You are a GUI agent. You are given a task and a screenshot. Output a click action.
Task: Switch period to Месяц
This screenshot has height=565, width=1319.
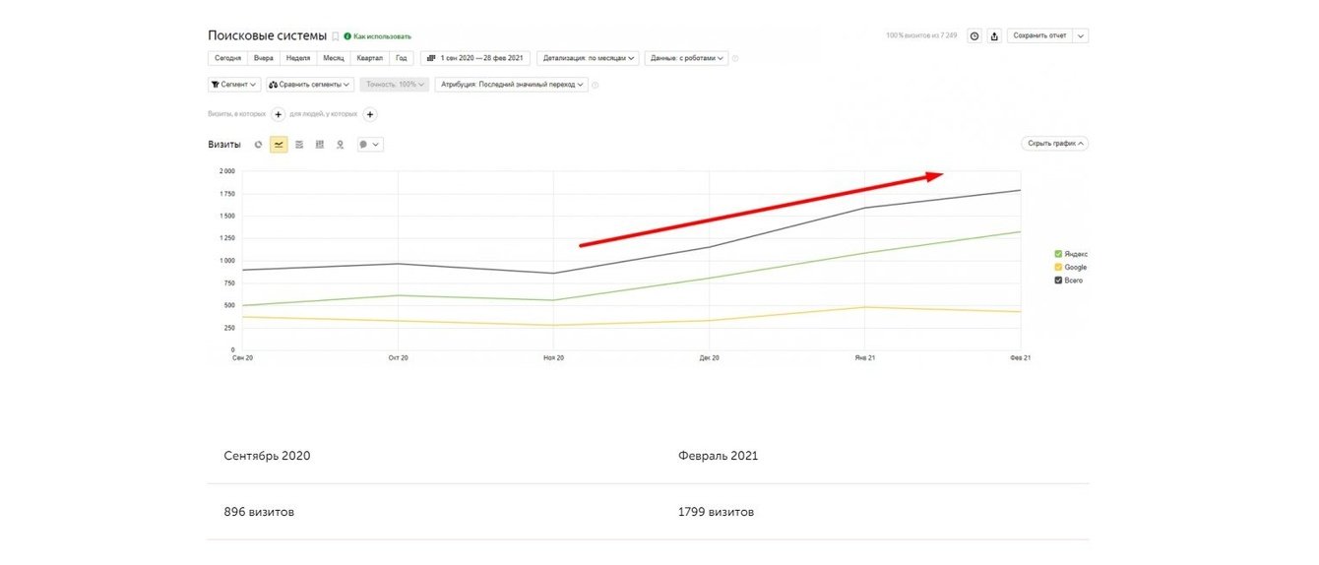click(334, 58)
